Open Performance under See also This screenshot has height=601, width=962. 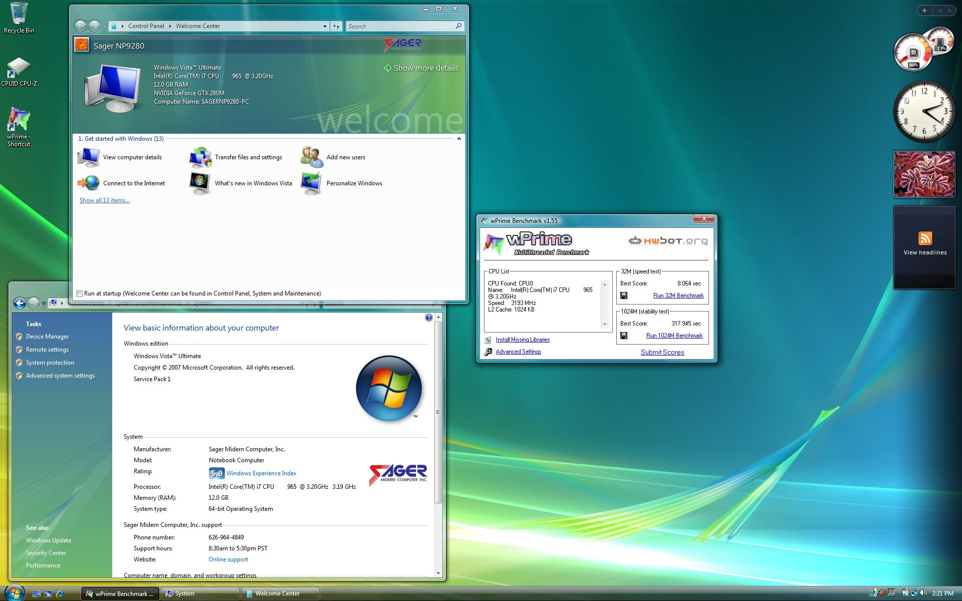tap(43, 565)
